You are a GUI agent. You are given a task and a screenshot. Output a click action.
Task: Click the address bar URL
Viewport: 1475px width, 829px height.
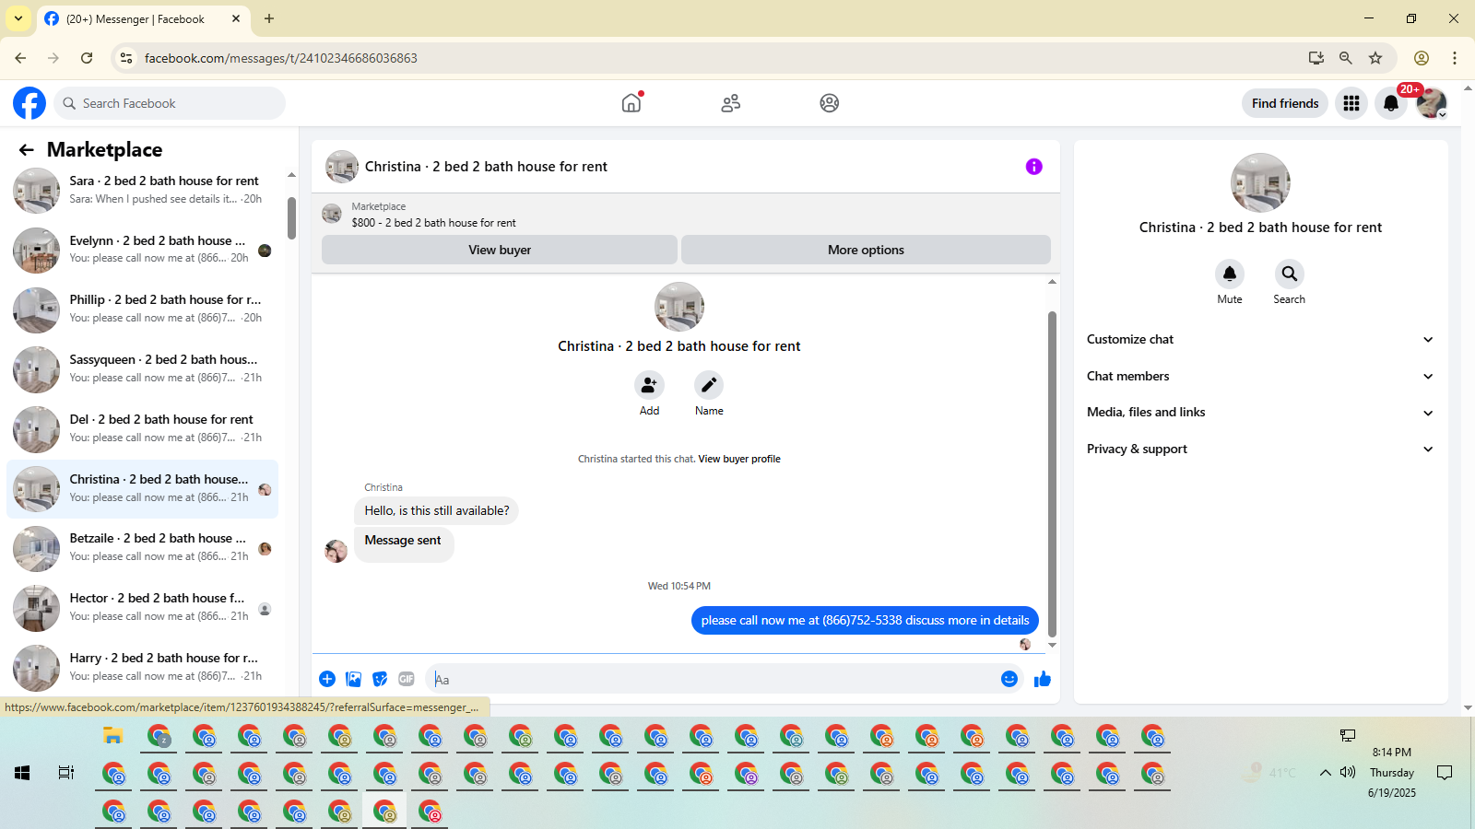[x=281, y=58]
